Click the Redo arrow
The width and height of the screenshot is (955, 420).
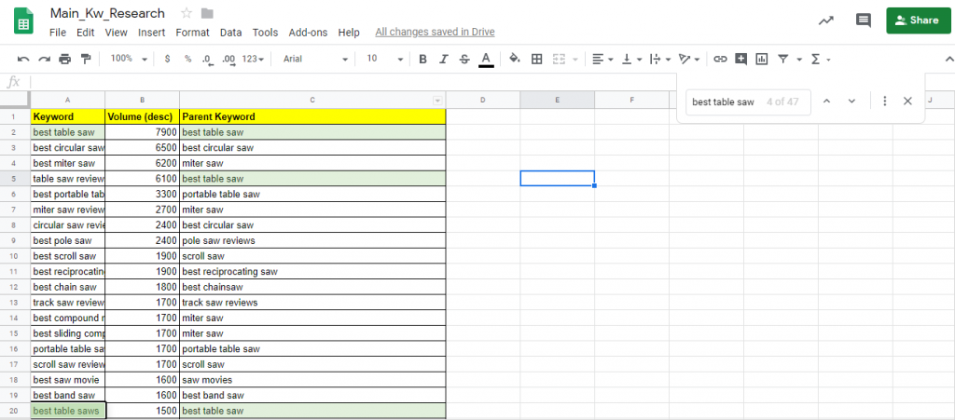(x=44, y=59)
